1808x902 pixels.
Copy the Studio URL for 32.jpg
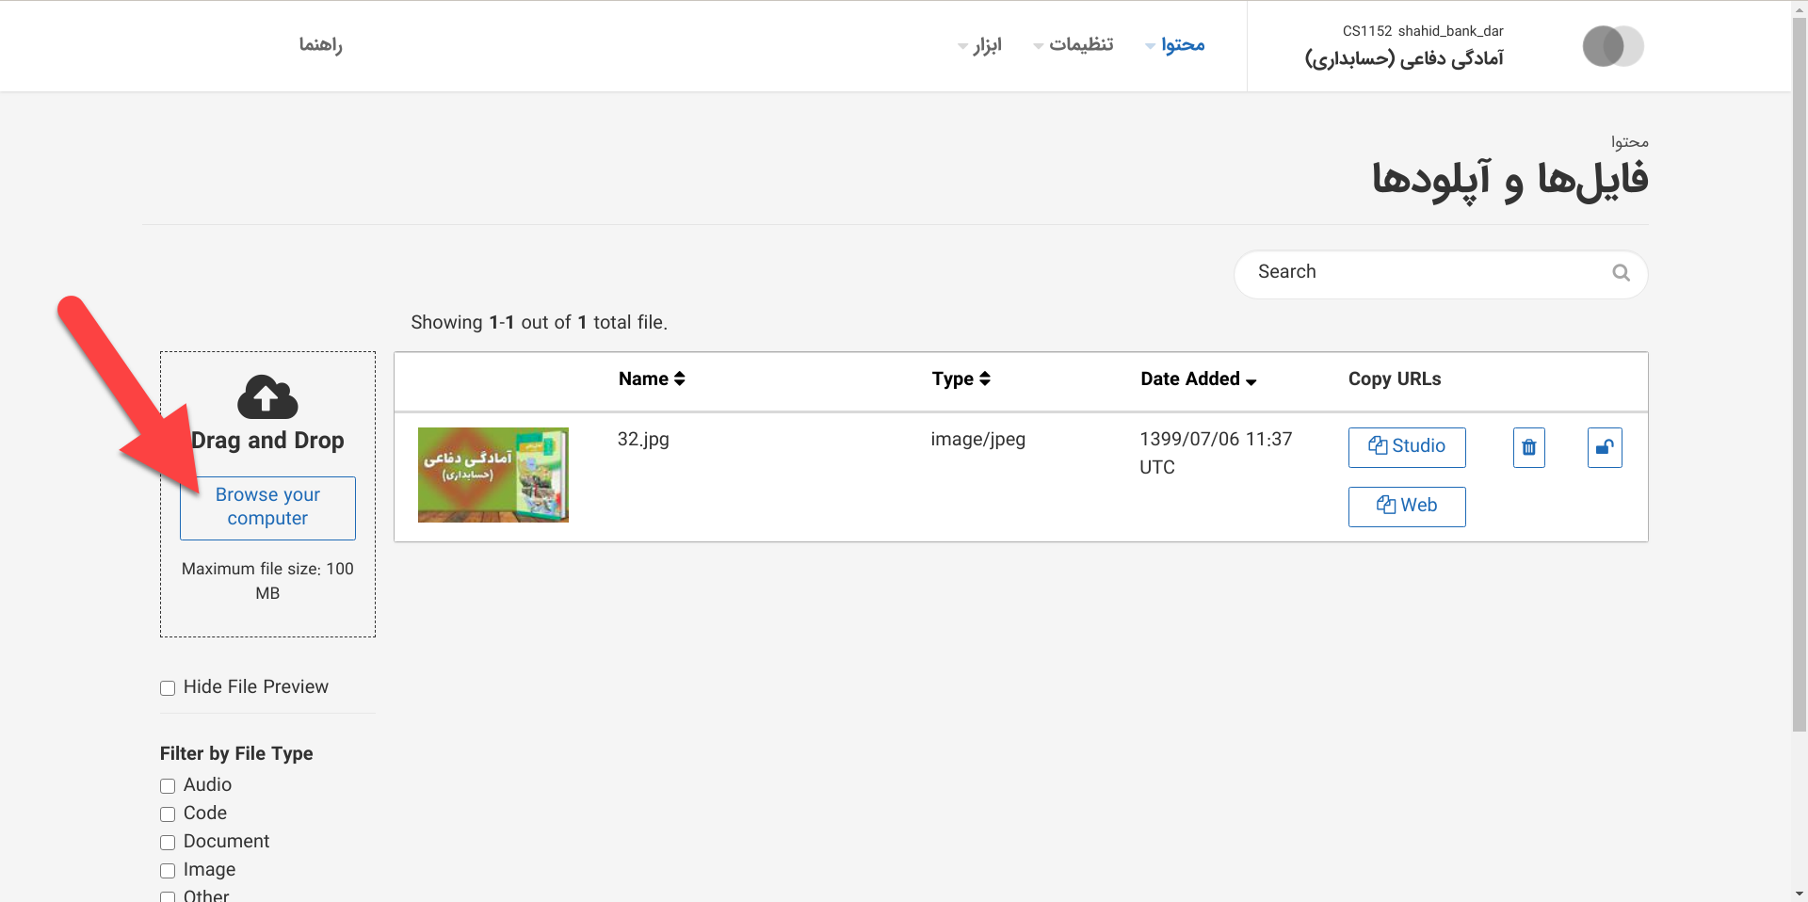tap(1406, 447)
